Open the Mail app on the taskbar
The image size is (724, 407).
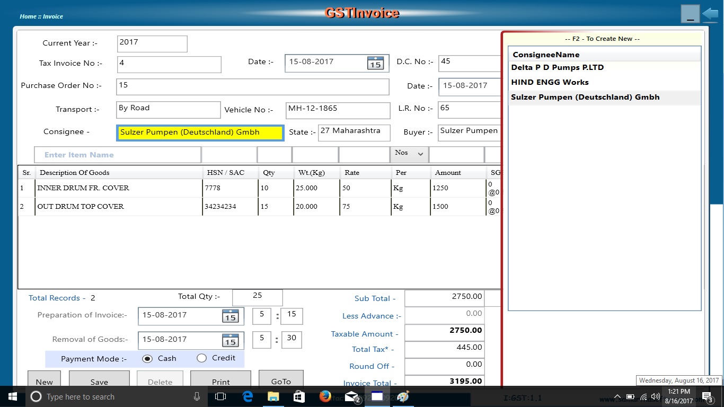(351, 396)
